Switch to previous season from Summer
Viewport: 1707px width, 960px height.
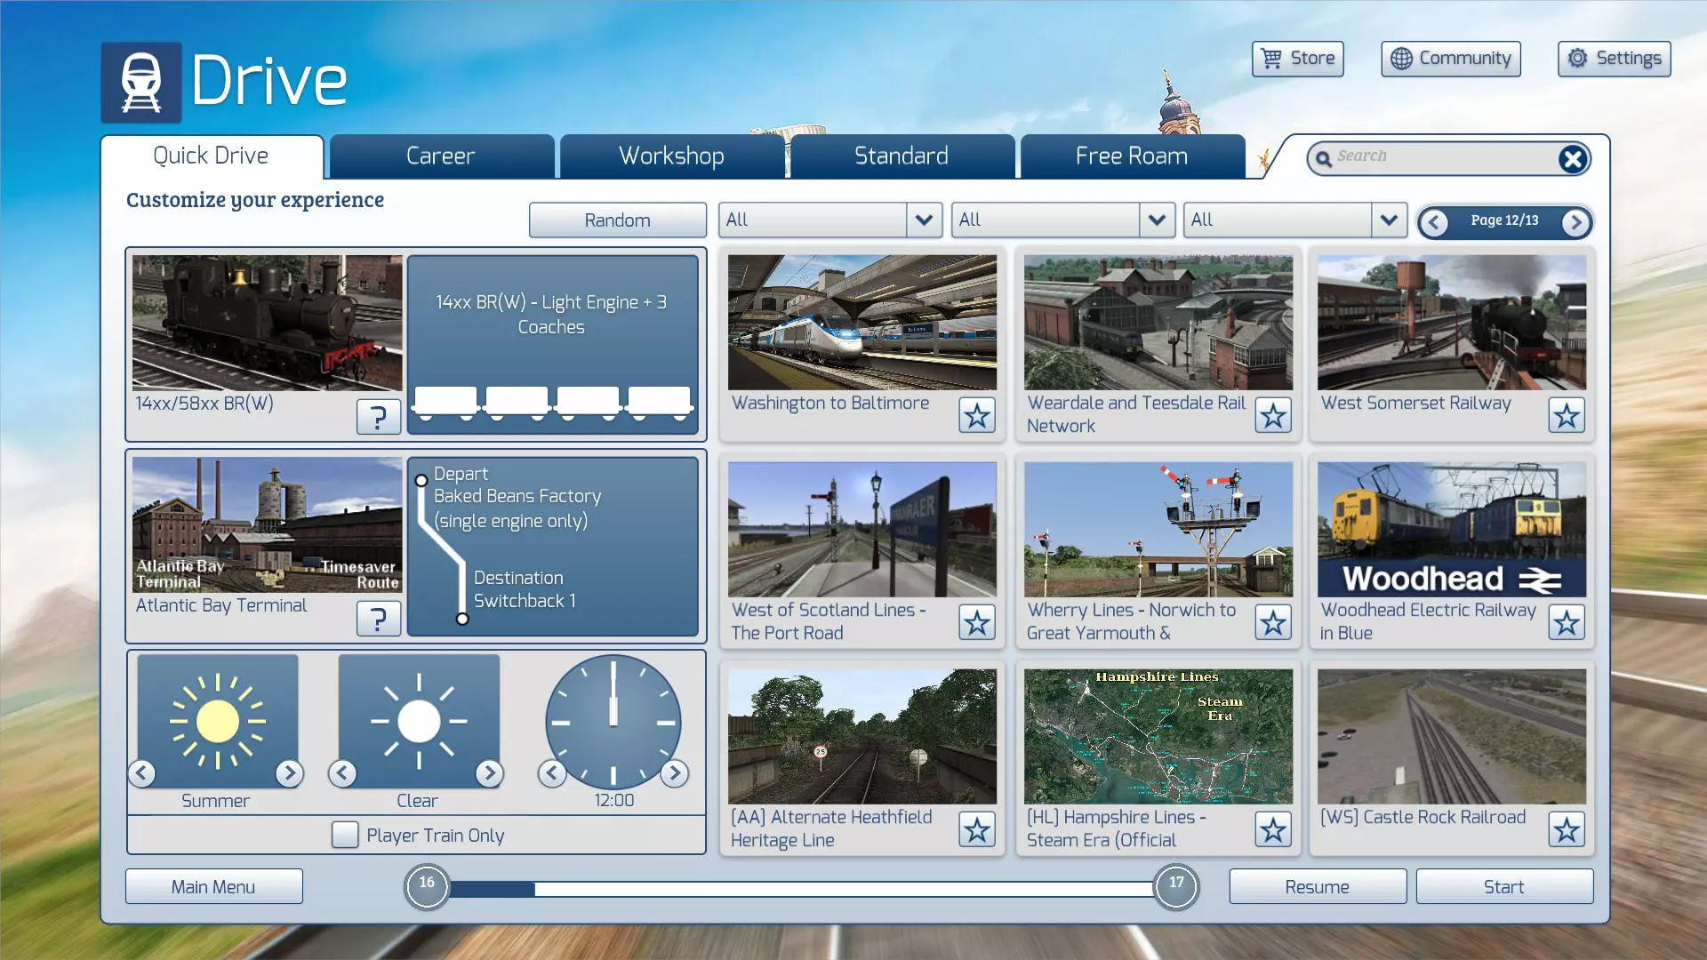(x=142, y=773)
